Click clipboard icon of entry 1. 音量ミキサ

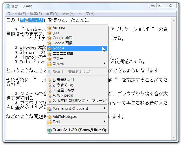[50, 80]
